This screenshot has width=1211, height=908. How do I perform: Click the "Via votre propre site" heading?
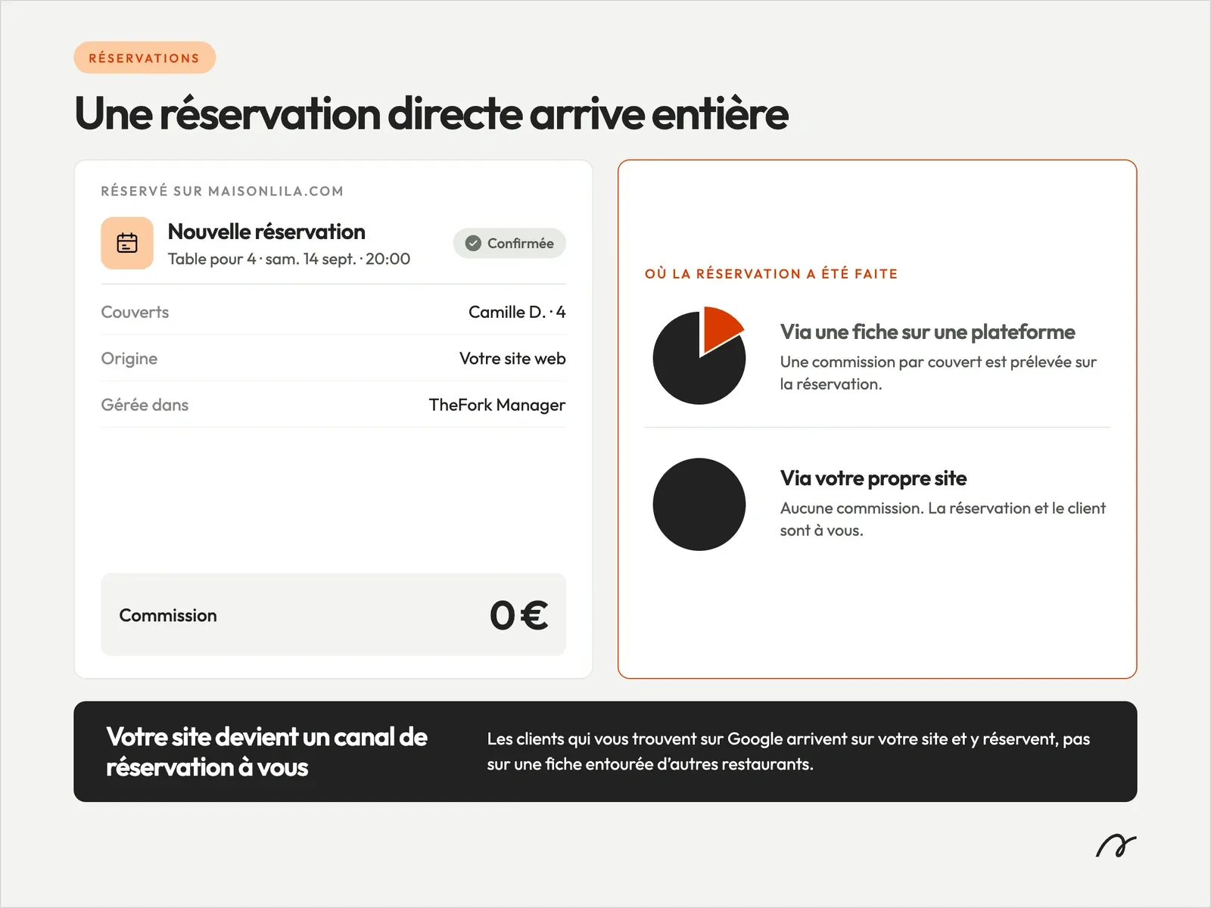coord(873,478)
